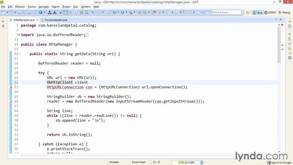Screen dimensions: 293x165
Task: Click the editor vertical scrollbar
Action: [279, 45]
